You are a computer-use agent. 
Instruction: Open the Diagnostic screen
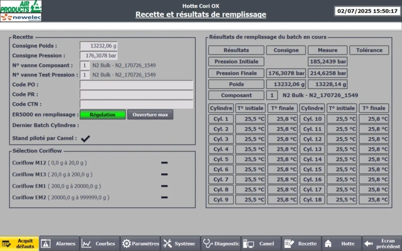click(x=221, y=243)
